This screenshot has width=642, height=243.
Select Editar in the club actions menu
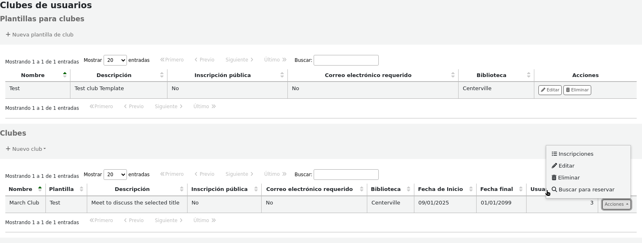point(566,166)
